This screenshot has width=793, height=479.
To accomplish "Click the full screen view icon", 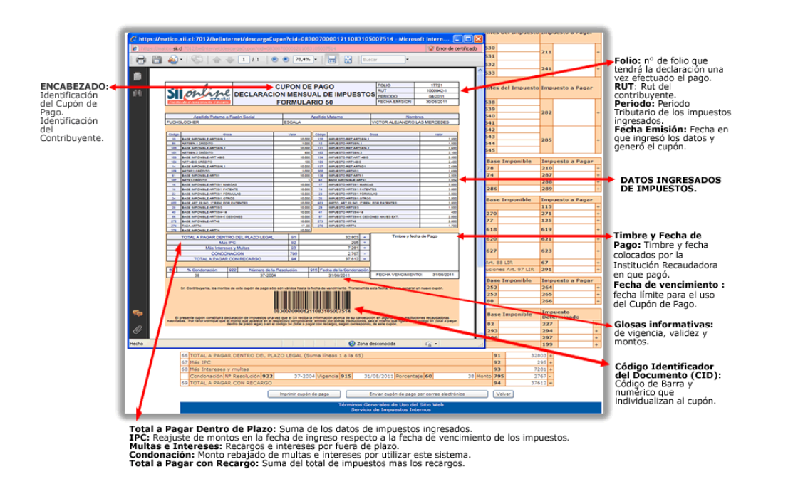I will tap(348, 60).
